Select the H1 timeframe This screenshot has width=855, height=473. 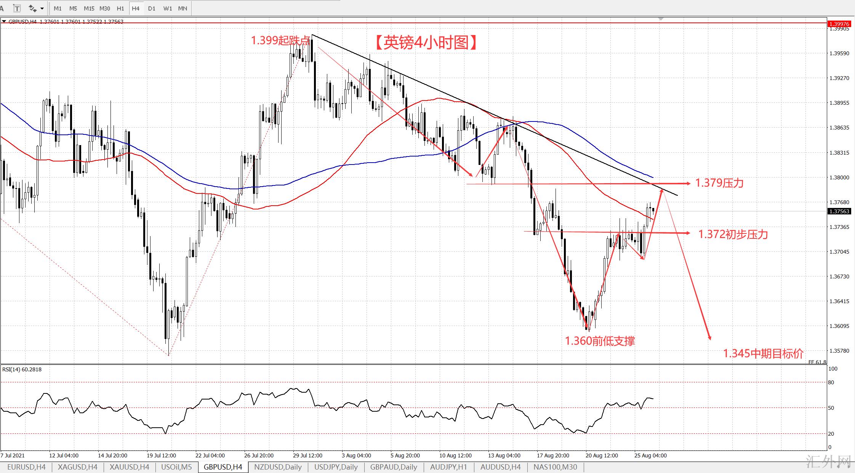point(120,8)
